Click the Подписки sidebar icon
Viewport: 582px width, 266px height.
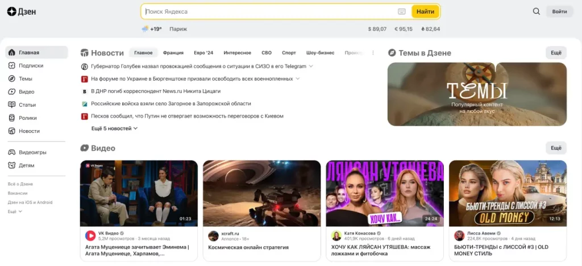tap(12, 66)
